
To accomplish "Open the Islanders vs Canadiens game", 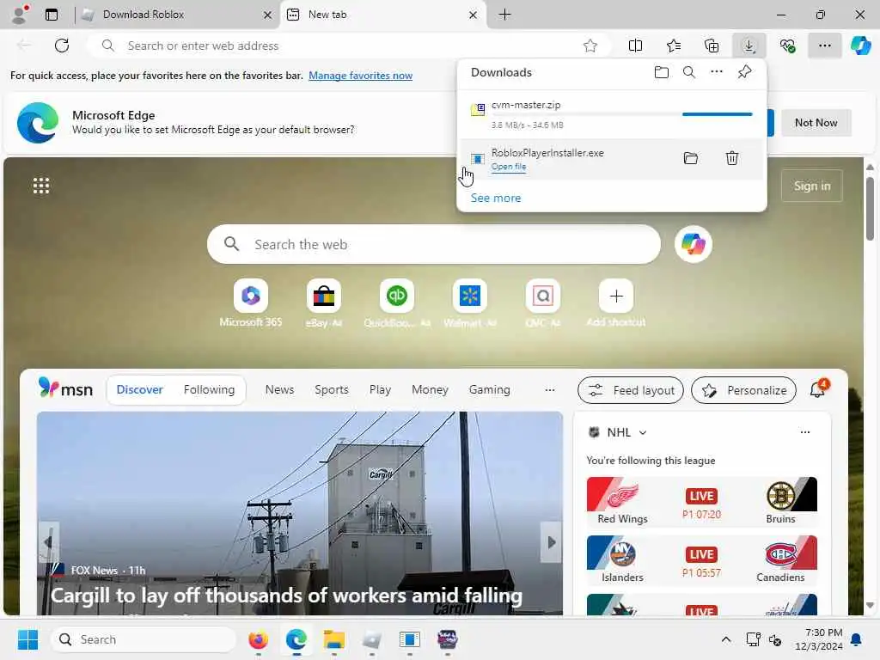I will click(x=701, y=560).
